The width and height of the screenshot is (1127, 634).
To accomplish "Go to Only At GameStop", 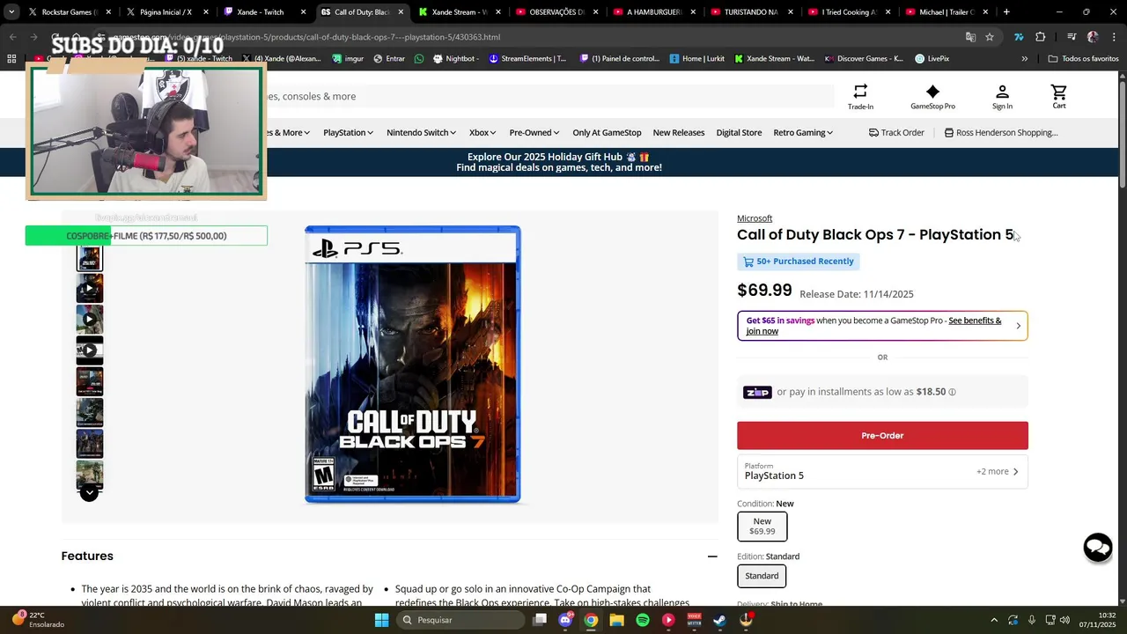I will point(607,133).
